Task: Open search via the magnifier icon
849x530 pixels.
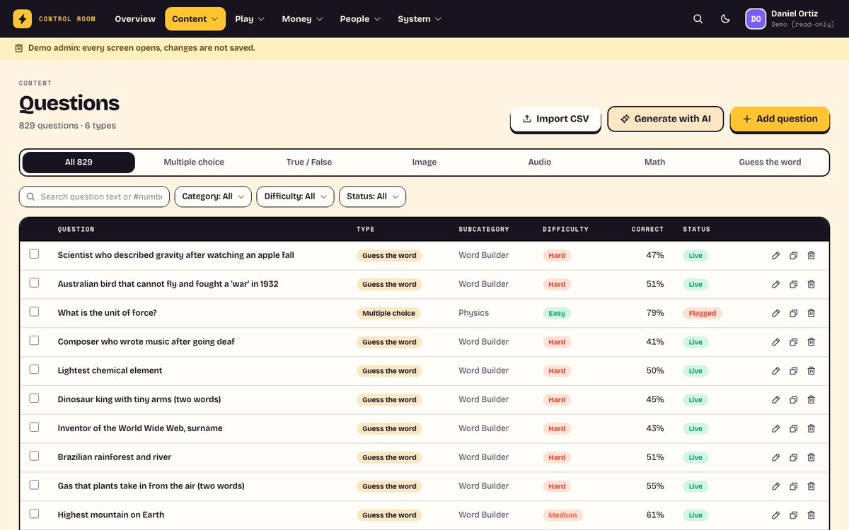Action: (698, 19)
